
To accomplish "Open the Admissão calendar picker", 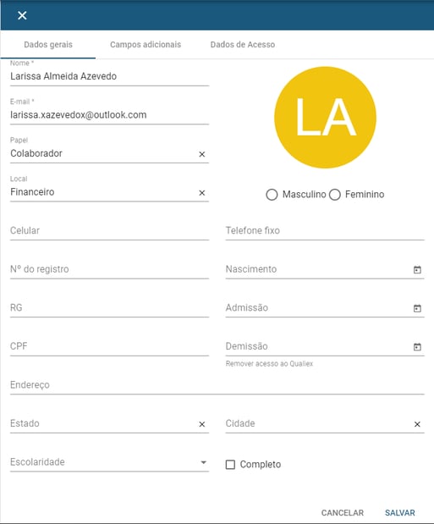I will 417,308.
